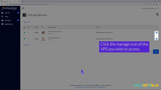The width and height of the screenshot is (161, 90).
Task: Bookmark page with star icon
Action: click(x=150, y=4)
